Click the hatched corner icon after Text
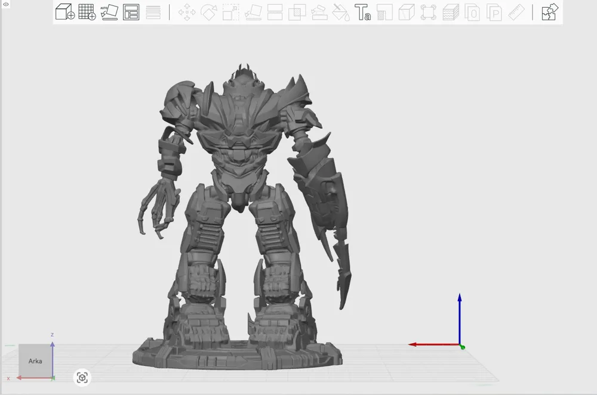597x395 pixels. (384, 12)
